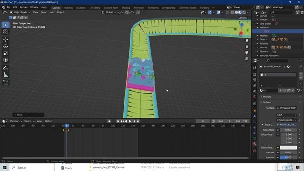Open the Modifiers wrench properties tab
This screenshot has height=171, width=304.
point(255,116)
